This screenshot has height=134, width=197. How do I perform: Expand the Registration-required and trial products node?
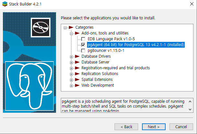pos(71,68)
